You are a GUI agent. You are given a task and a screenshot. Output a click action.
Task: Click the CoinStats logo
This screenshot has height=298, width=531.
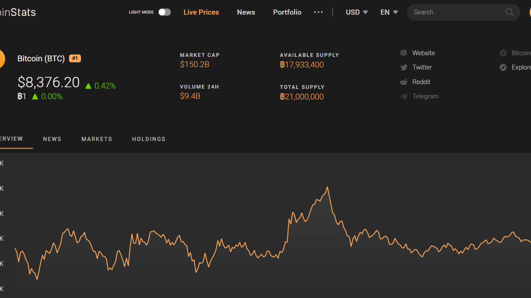(18, 12)
